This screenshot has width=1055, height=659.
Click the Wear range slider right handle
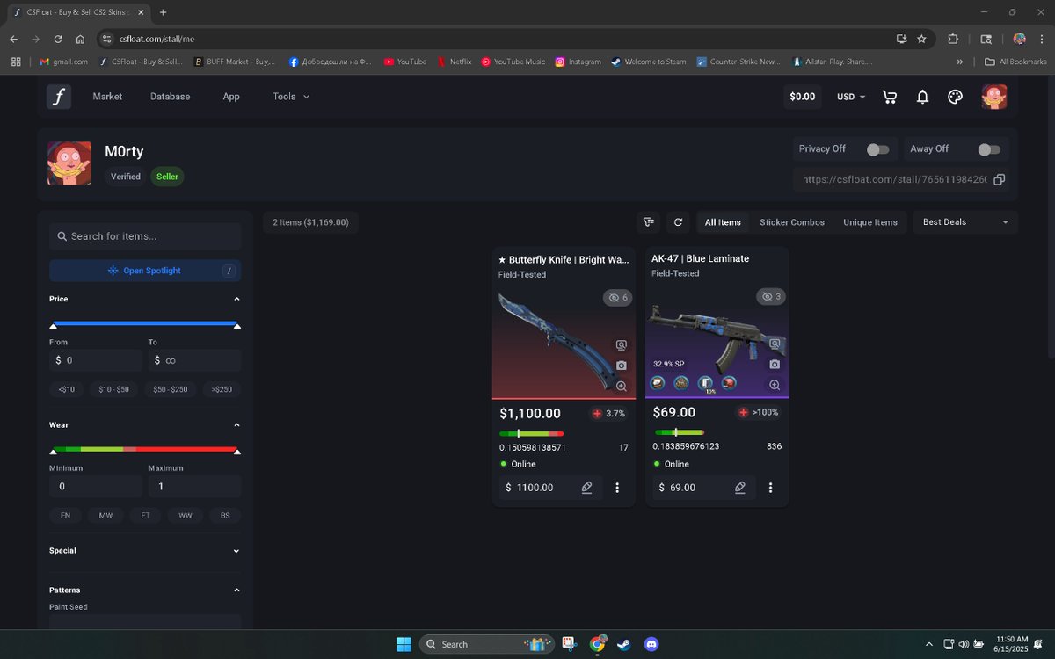pos(236,452)
